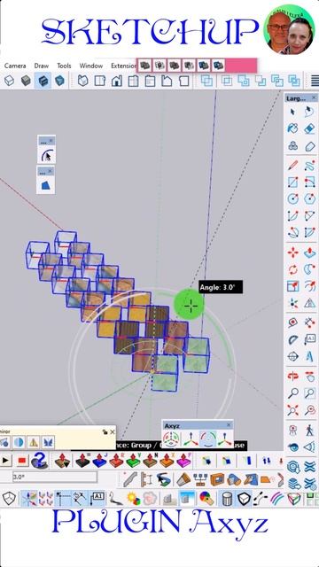Select the Walk tool
The image size is (319, 567).
click(309, 430)
